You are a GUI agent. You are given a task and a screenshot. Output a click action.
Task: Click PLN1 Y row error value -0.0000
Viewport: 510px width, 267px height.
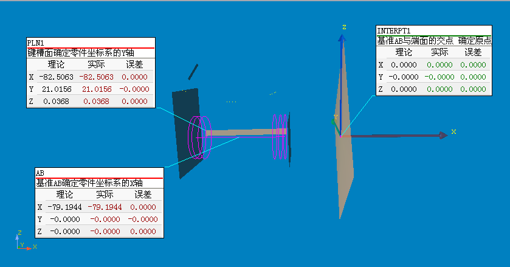coord(134,89)
